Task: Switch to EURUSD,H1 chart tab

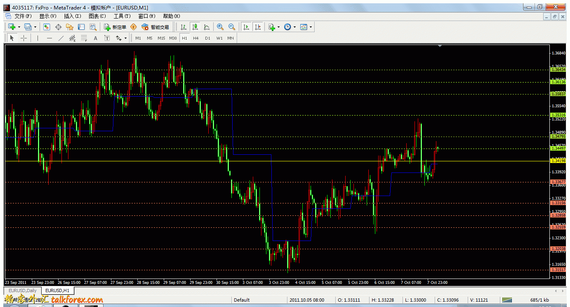Action: (x=57, y=290)
